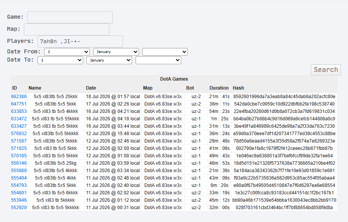Image resolution: width=348 pixels, height=222 pixels.
Task: Click the Date column header
Action: point(91,88)
